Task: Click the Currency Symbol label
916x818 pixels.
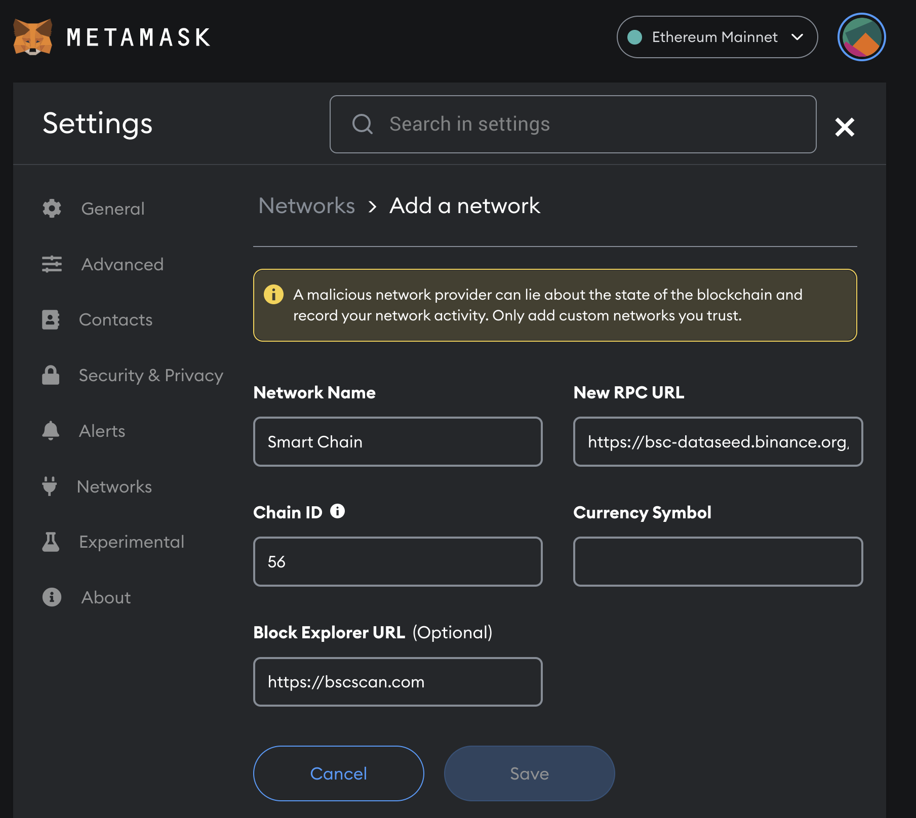Action: click(642, 512)
